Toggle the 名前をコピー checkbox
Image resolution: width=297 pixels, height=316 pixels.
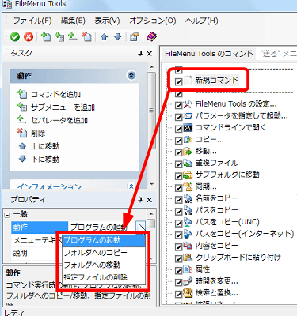point(179,200)
